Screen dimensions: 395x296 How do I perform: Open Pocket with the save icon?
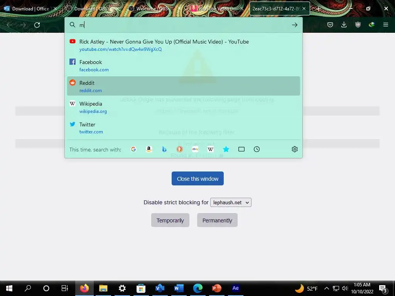coord(330,25)
